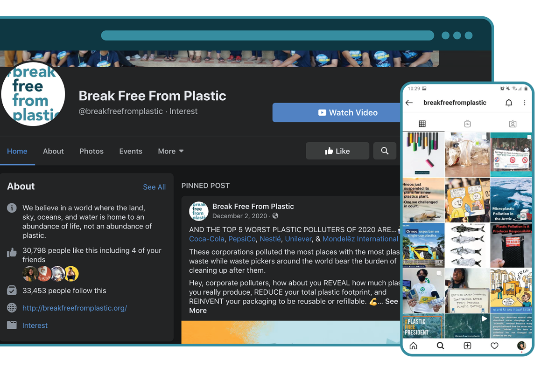
Task: Click the thumbs-up likes icon in About panel
Action: tap(12, 252)
